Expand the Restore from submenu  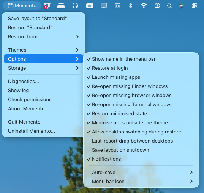(x=43, y=37)
